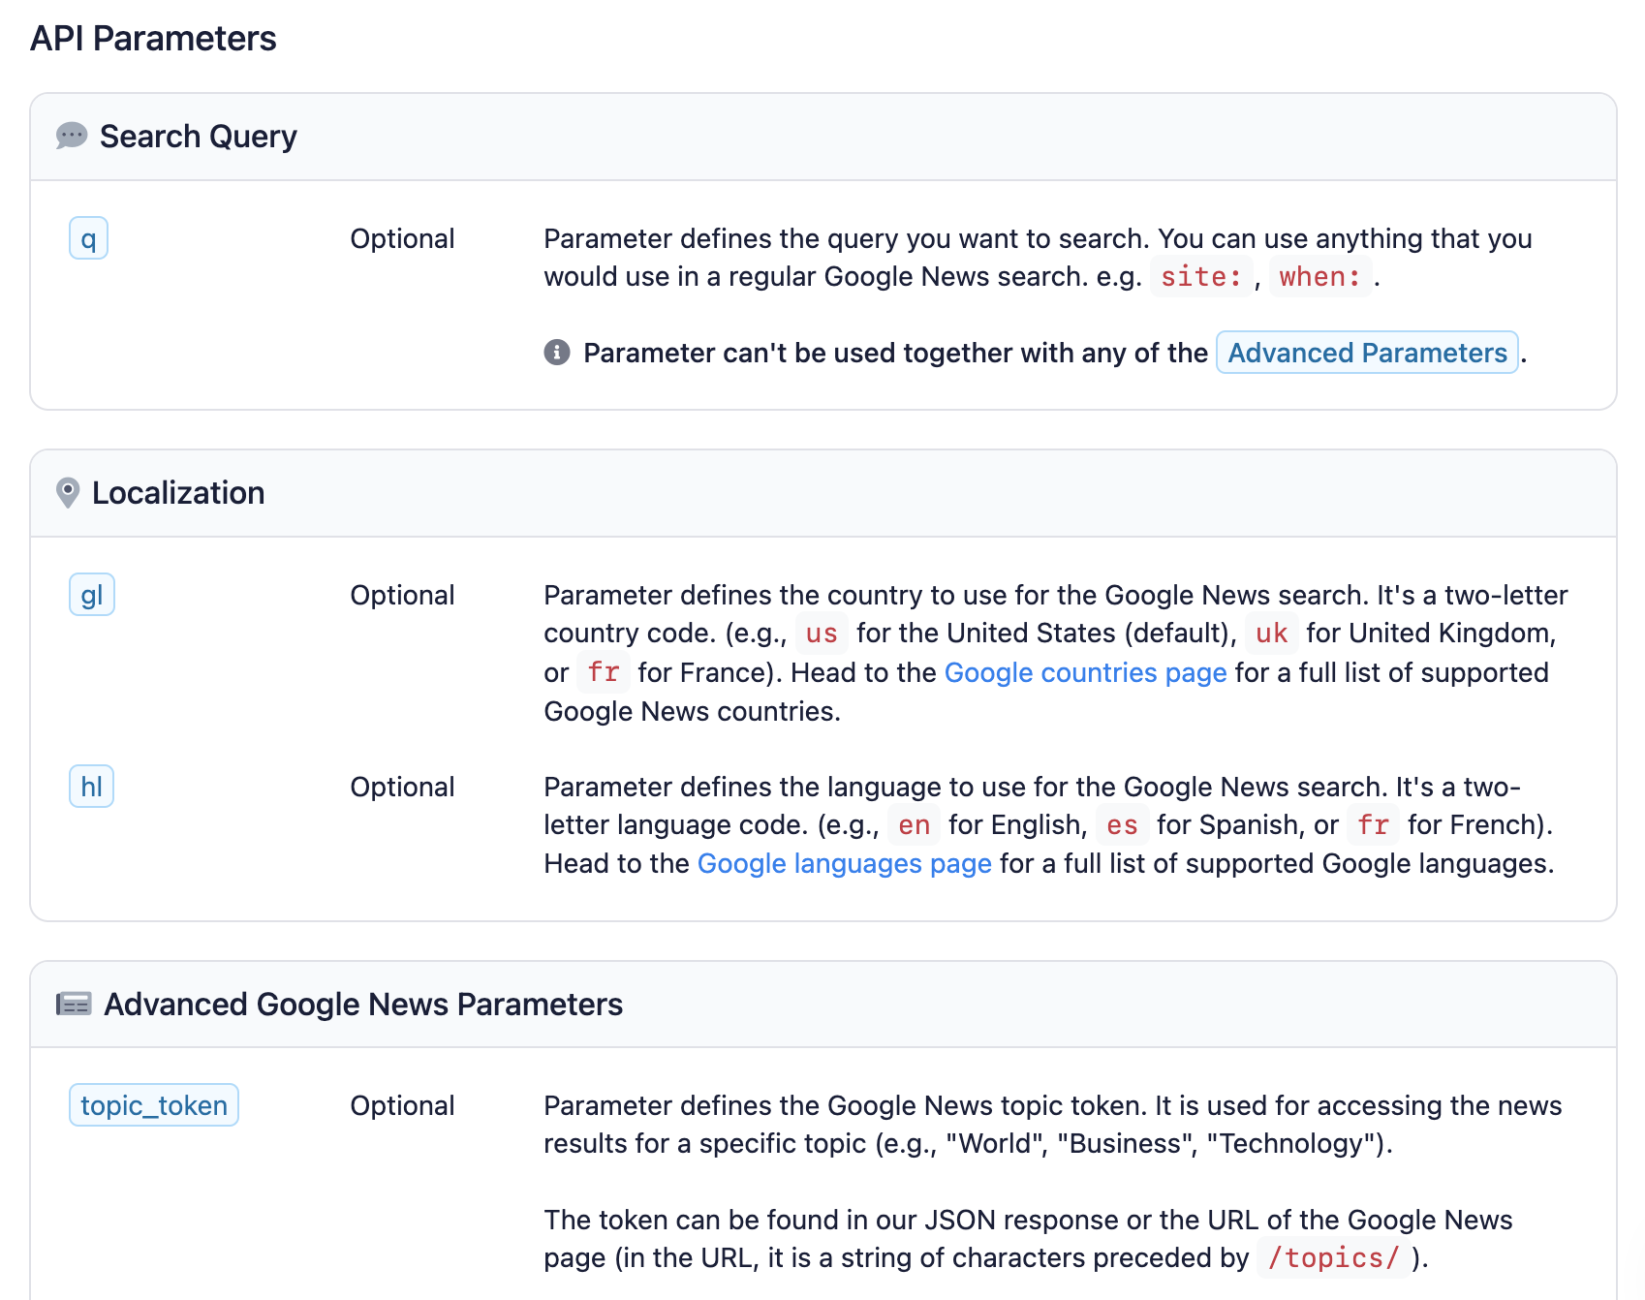Click the us country code snippet
Image resolution: width=1645 pixels, height=1300 pixels.
[821, 633]
